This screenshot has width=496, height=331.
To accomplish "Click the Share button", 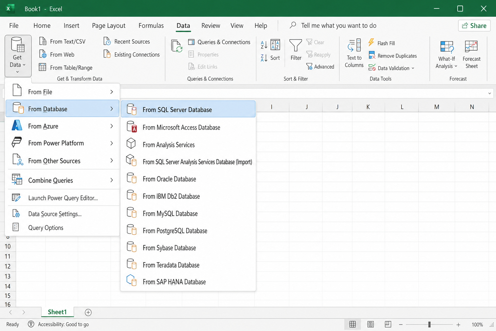I will (474, 26).
